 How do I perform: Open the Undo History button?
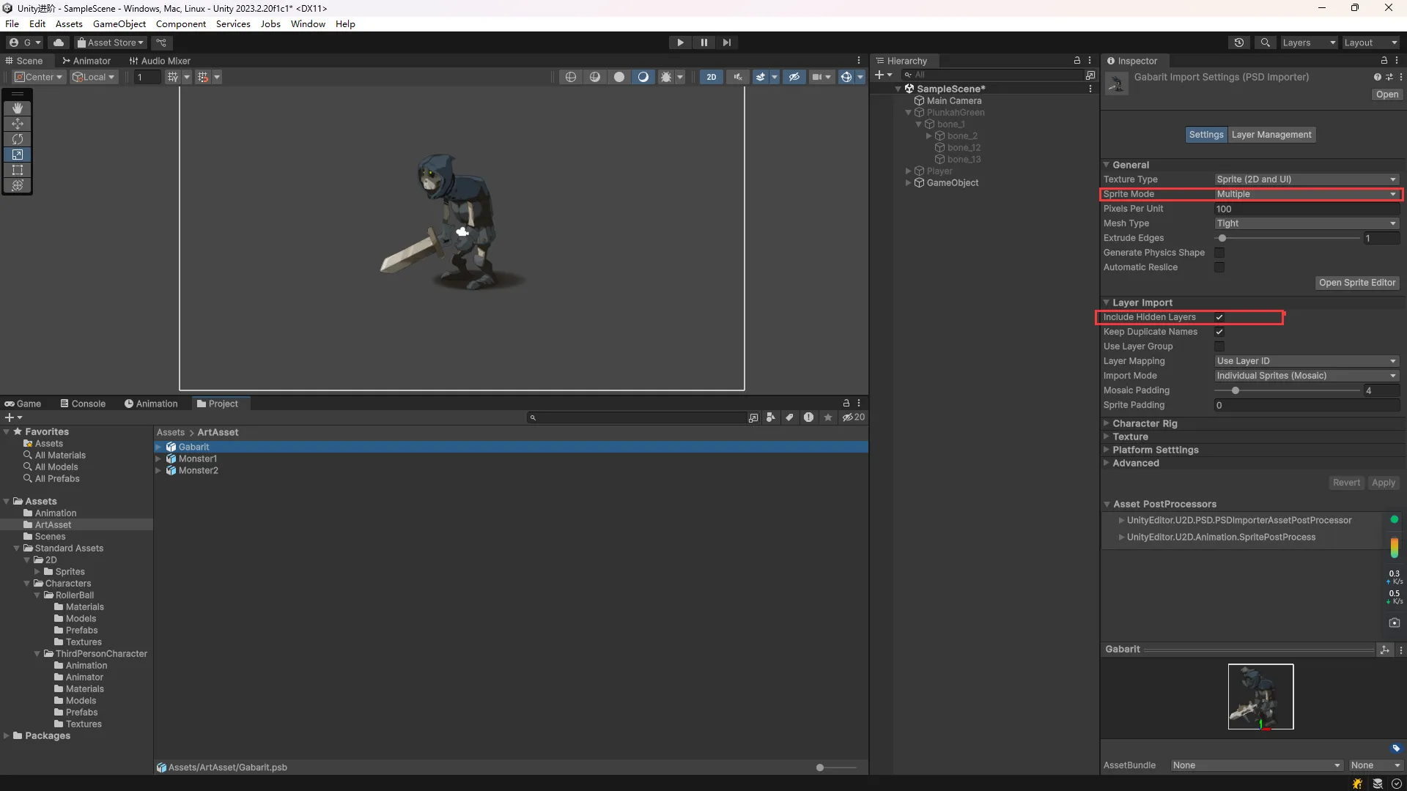tap(1238, 42)
